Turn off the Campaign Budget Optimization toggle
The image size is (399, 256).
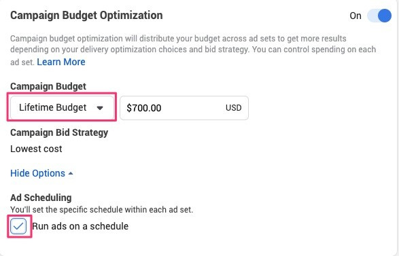point(379,16)
